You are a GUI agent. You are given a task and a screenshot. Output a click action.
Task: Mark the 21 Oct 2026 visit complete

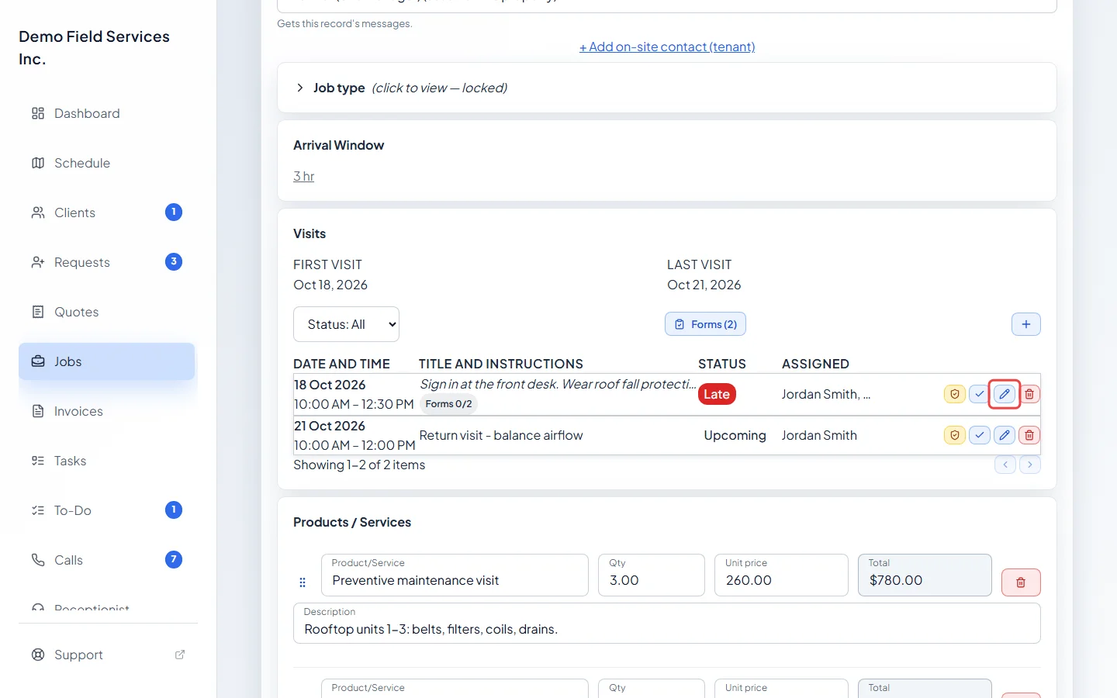(x=980, y=435)
